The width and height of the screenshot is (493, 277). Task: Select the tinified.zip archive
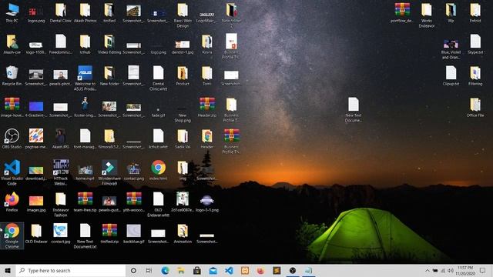pyautogui.click(x=109, y=233)
